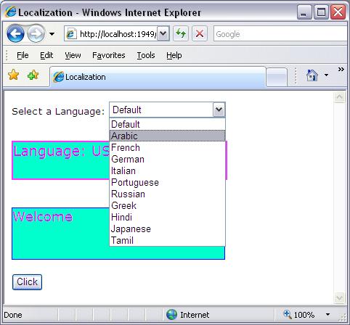The width and height of the screenshot is (350, 325).
Task: Open the Favorites menu
Action: 109,55
